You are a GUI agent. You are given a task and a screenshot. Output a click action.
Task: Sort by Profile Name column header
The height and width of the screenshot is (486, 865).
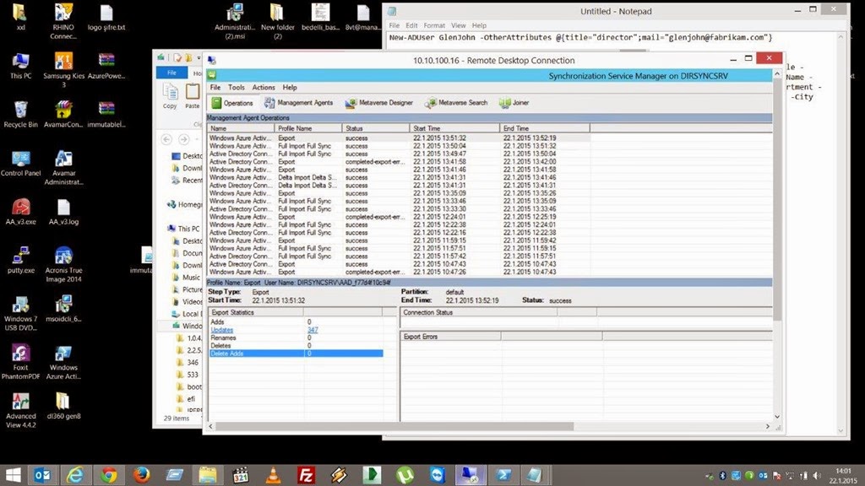click(x=307, y=128)
